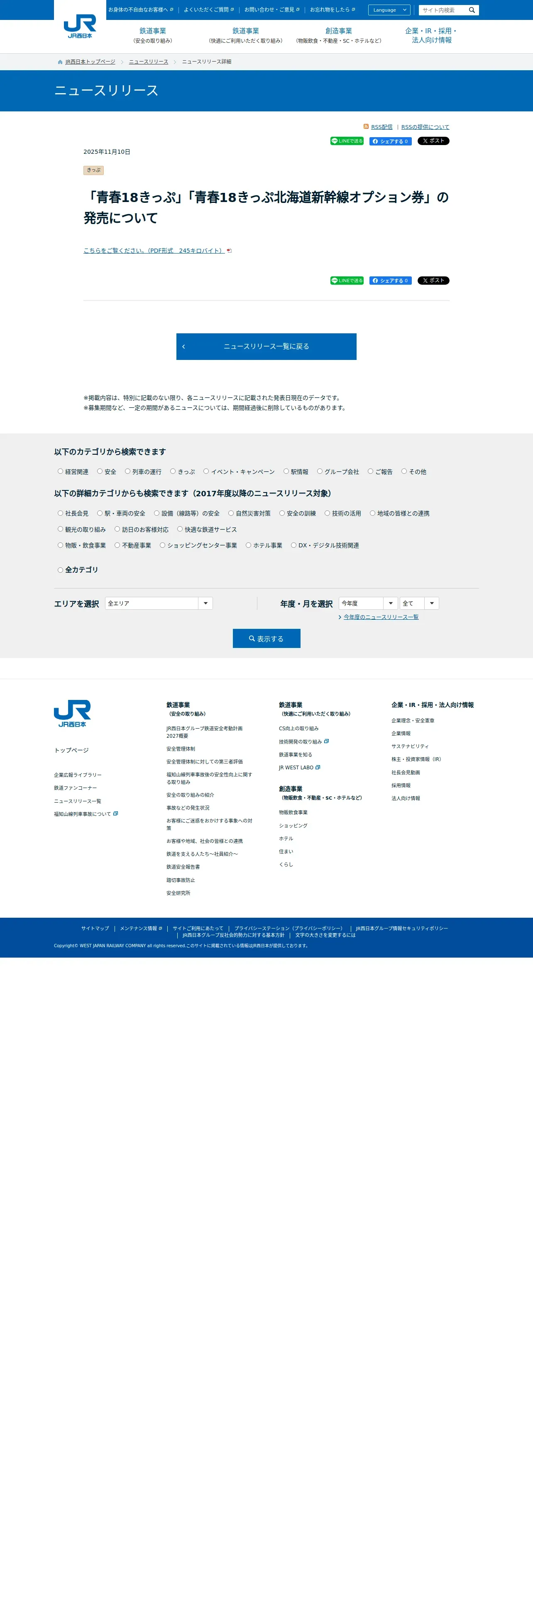
Task: Select the 安全 category radio button
Action: click(x=100, y=472)
